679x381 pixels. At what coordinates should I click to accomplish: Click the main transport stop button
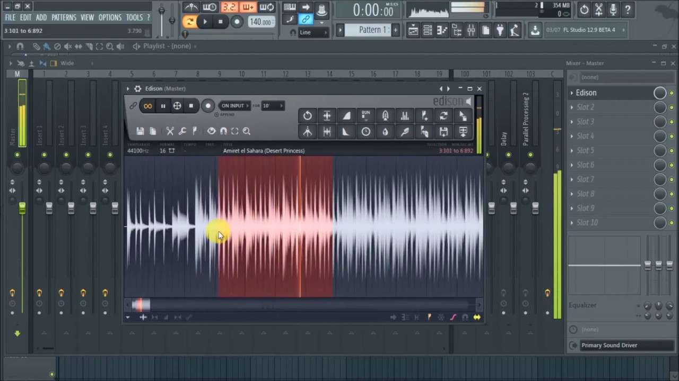pyautogui.click(x=221, y=22)
